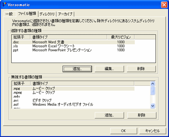Select the .m4v extension row
Image resolution: width=169 pixels, height=137 pixels.
(73, 97)
